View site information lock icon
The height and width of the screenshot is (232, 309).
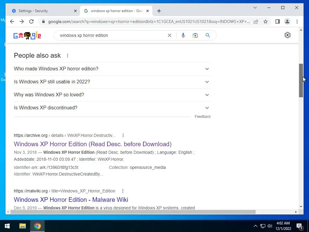point(43,21)
